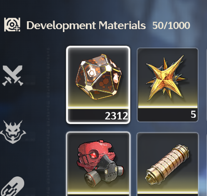
Task: Click faint code label beside demon mask
Action: point(30,139)
